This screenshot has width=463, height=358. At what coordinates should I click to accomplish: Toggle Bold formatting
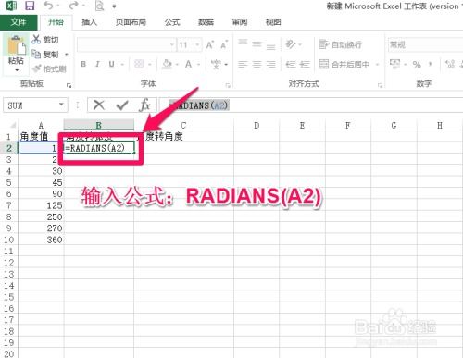(83, 64)
